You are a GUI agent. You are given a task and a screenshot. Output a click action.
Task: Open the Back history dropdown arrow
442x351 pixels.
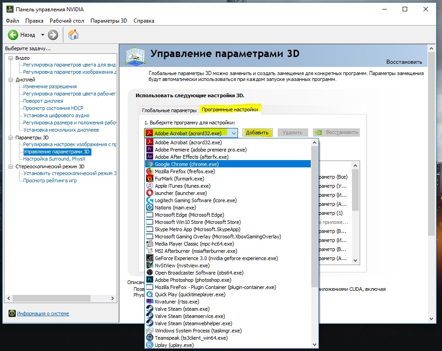(x=43, y=35)
